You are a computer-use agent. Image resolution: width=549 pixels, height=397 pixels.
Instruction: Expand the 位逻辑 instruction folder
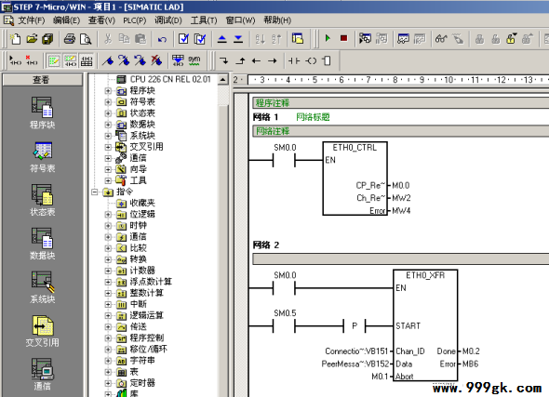(x=108, y=215)
